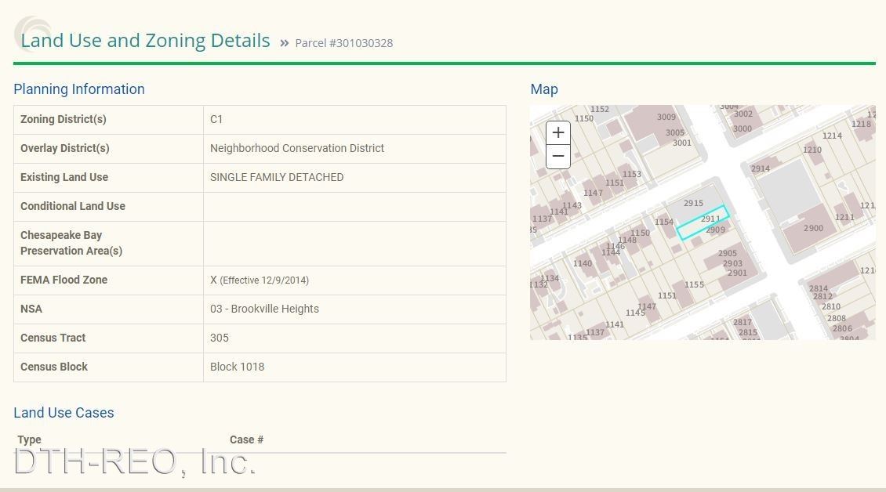Click parcel 1155 on the map
The height and width of the screenshot is (492, 886).
[x=694, y=285]
